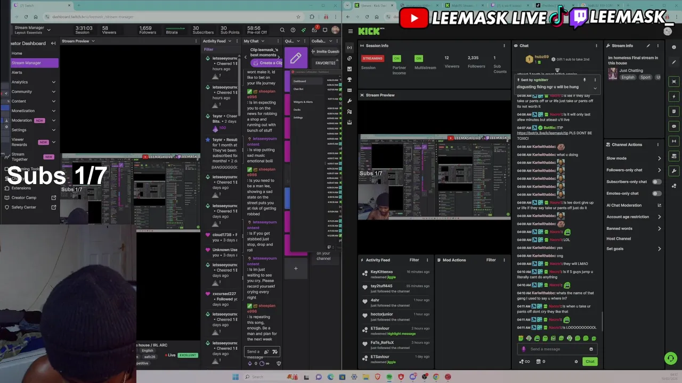Screen dimensions: 682x383
Task: Expand Monetization in Twitch sidebar
Action: (x=53, y=111)
